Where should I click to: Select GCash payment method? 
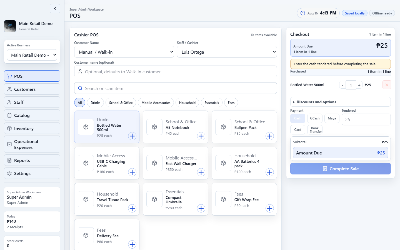pos(315,118)
